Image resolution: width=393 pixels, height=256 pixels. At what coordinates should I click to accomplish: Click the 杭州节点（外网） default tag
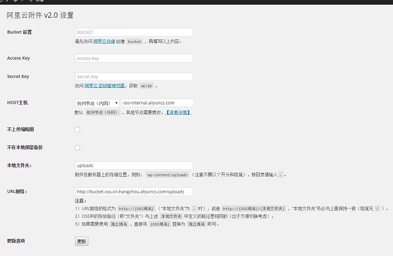click(103, 113)
